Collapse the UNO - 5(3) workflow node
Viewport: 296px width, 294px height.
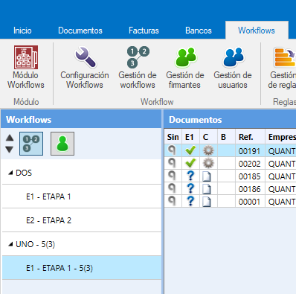click(10, 244)
